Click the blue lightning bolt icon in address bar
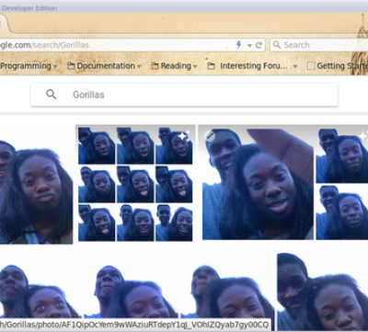 tap(239, 45)
